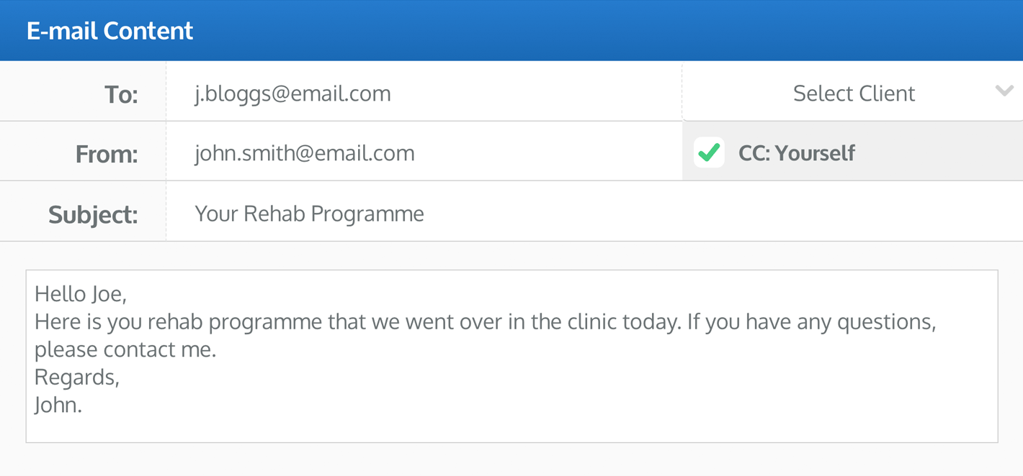
Task: Click the chevron arrow beside Select Client
Action: [1004, 91]
